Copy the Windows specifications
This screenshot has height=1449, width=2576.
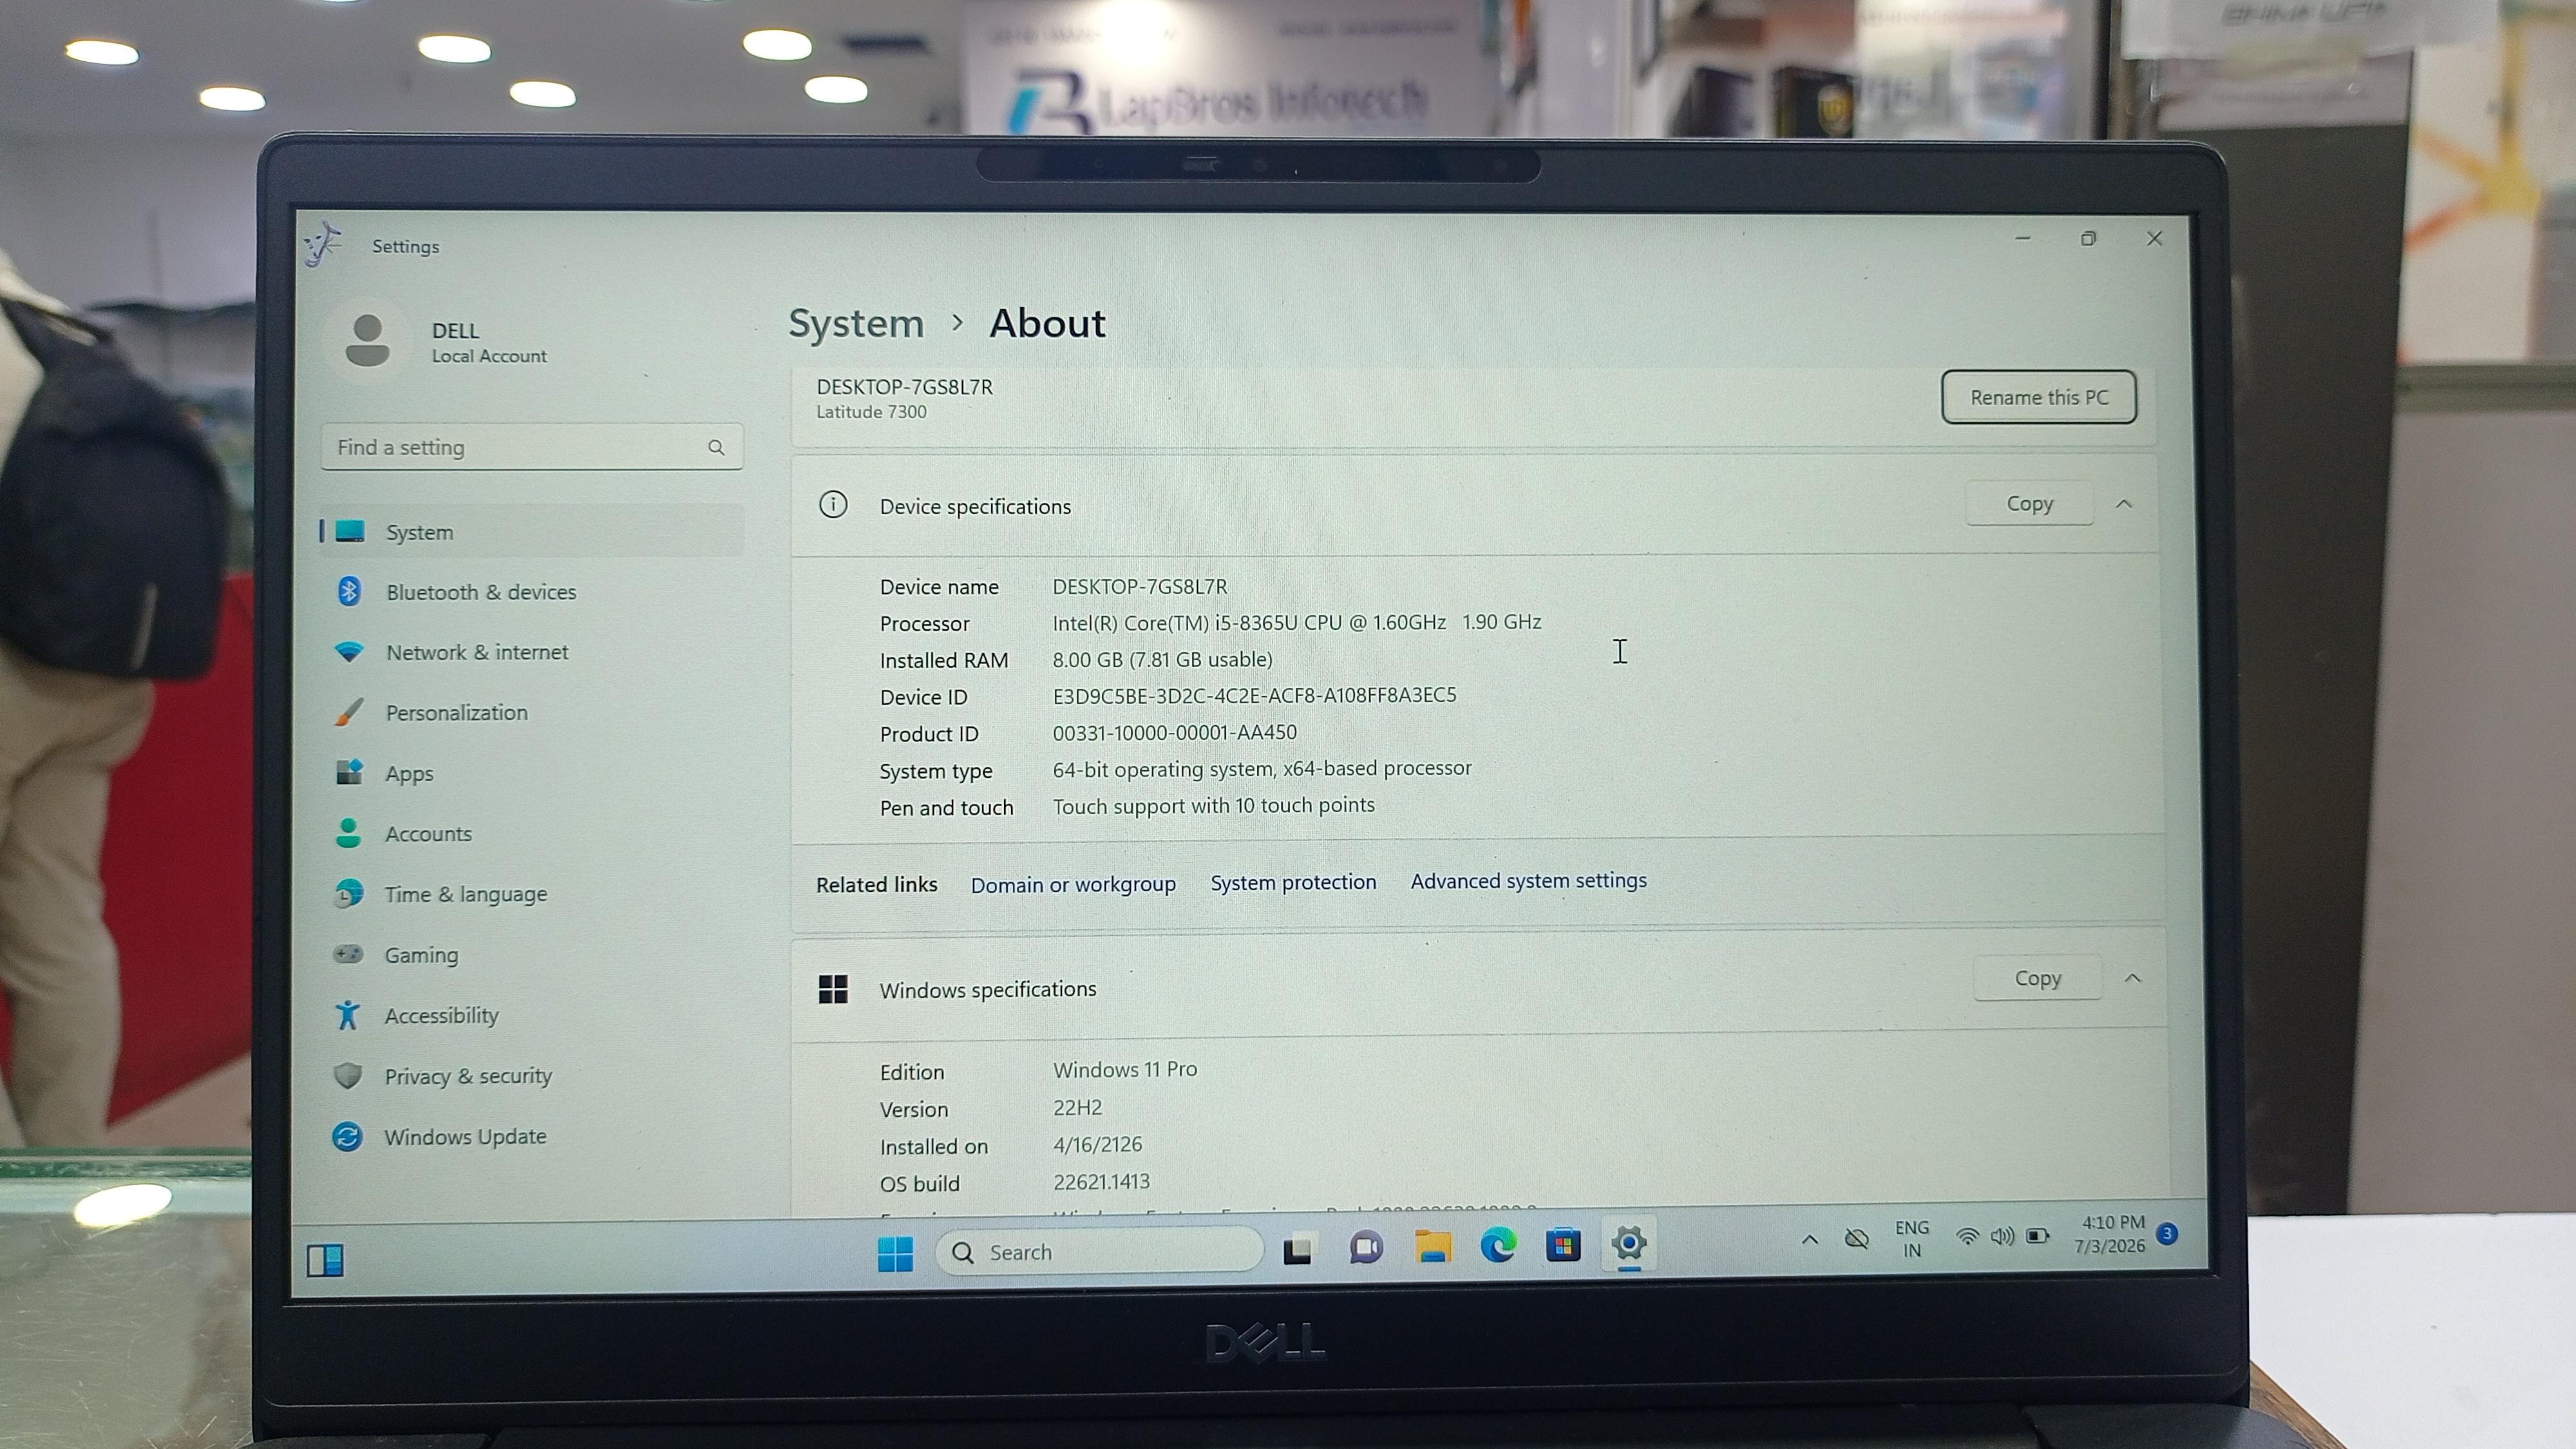click(x=2037, y=978)
